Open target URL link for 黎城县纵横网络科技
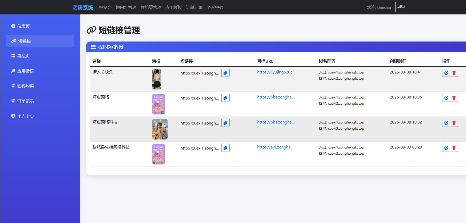 pyautogui.click(x=275, y=147)
